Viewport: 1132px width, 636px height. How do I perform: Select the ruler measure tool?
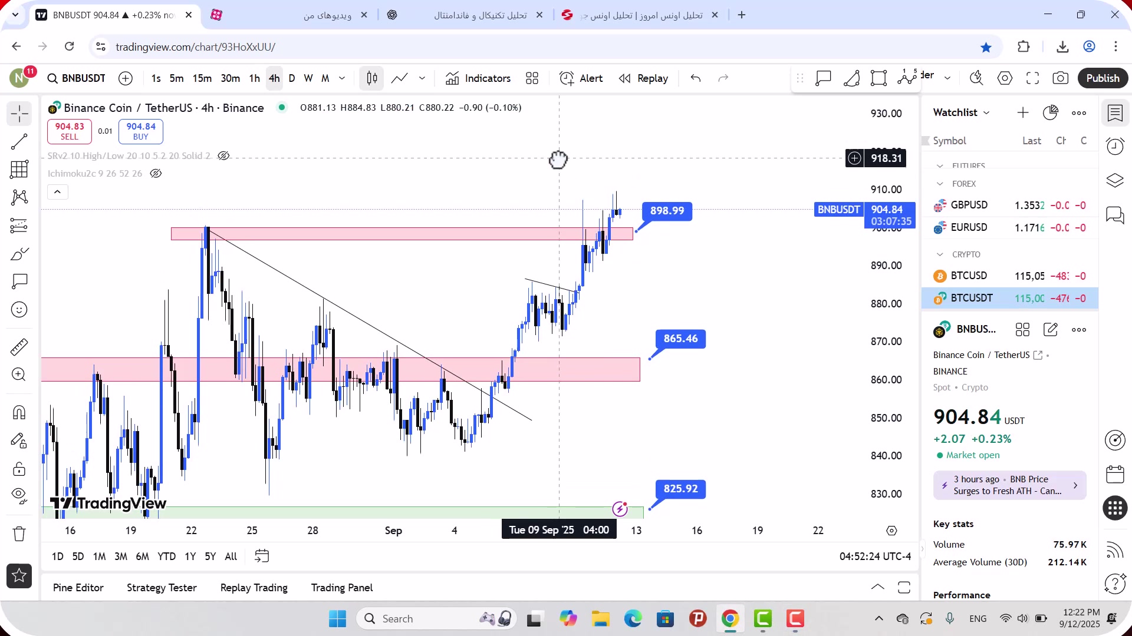click(19, 347)
